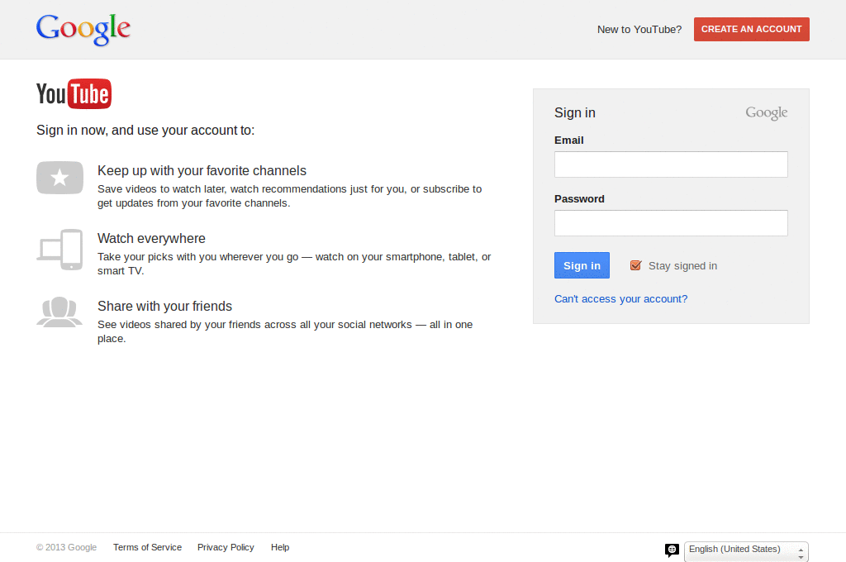Click the Watch everywhere heading
The height and width of the screenshot is (562, 846).
151,239
